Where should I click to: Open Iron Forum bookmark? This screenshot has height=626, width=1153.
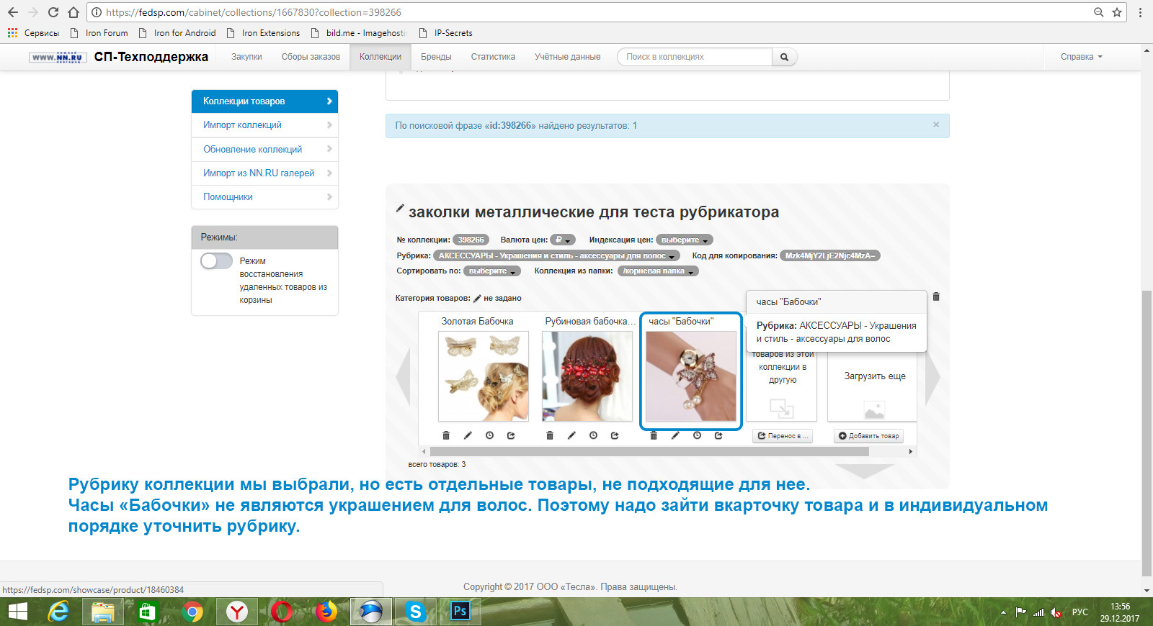[99, 33]
